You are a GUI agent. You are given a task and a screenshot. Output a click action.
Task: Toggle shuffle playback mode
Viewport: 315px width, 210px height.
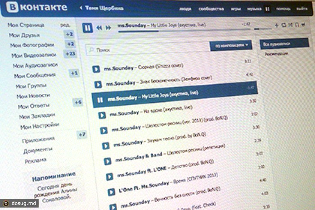coord(291,25)
